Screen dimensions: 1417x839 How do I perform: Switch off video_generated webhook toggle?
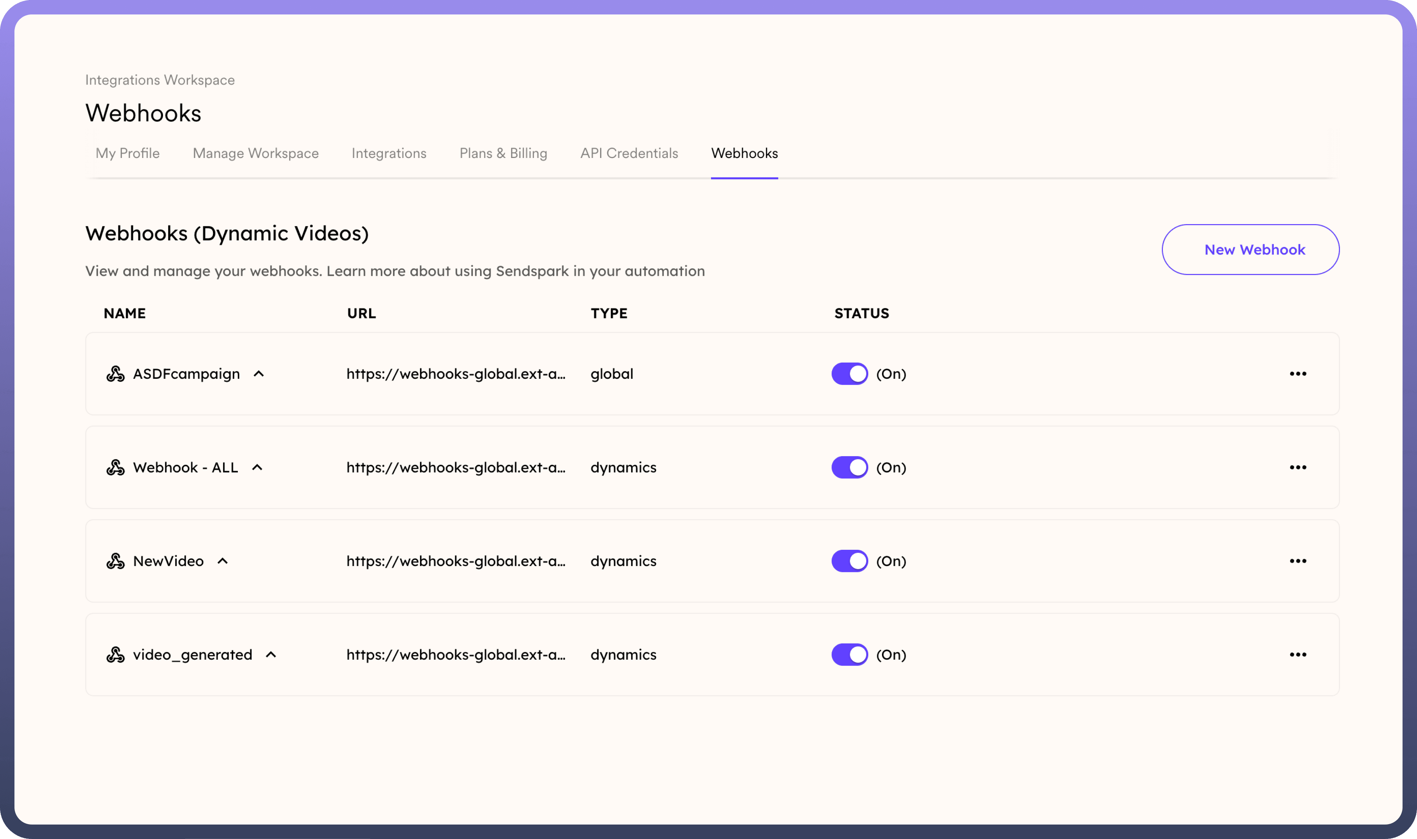(849, 655)
